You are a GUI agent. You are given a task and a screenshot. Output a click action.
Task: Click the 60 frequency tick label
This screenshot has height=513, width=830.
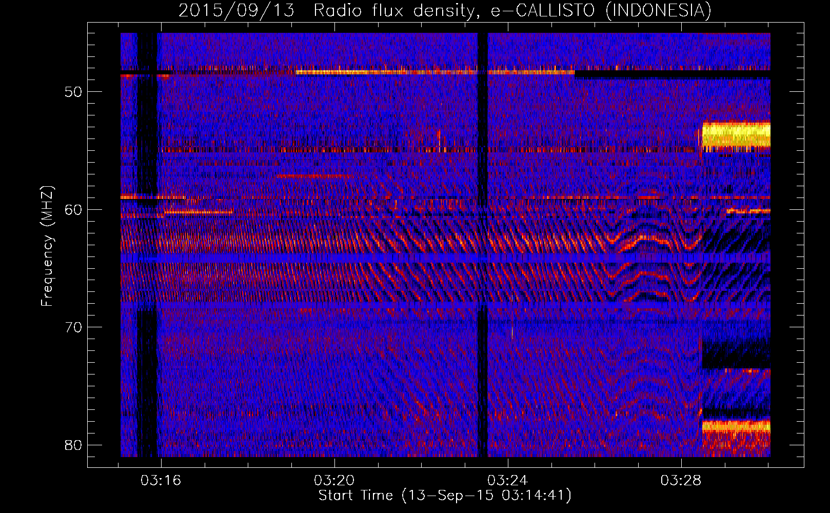click(x=73, y=209)
